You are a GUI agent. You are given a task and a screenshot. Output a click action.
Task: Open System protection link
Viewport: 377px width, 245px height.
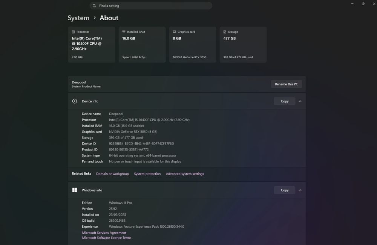(x=147, y=174)
